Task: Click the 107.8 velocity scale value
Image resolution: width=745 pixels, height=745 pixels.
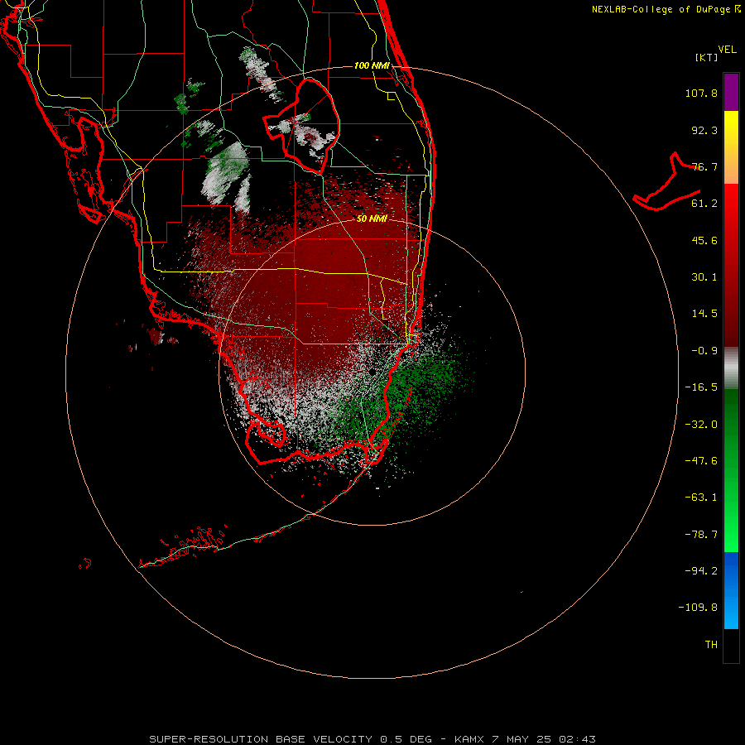Action: 701,93
